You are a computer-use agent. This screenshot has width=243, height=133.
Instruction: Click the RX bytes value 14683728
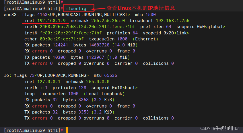pyautogui.click(x=99, y=45)
